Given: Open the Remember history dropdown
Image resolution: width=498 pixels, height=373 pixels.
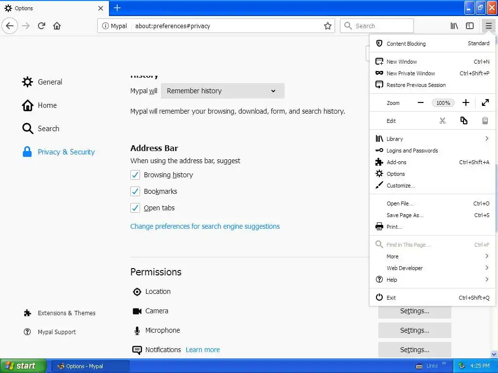Looking at the screenshot, I should [x=223, y=91].
